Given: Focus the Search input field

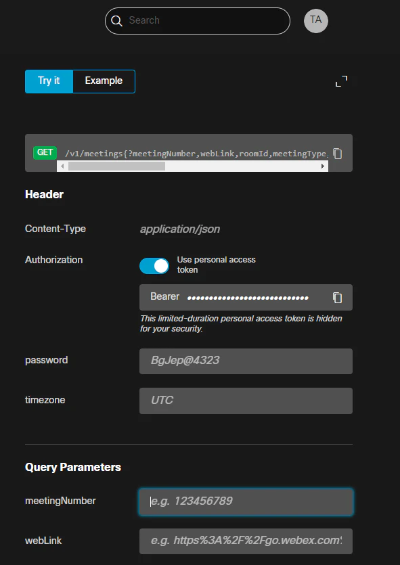Looking at the screenshot, I should pyautogui.click(x=198, y=21).
